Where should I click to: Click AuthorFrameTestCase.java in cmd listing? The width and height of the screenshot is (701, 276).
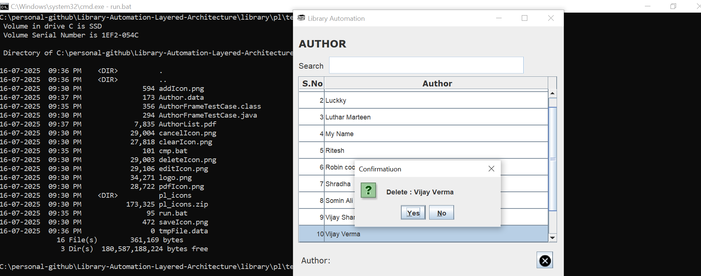208,115
